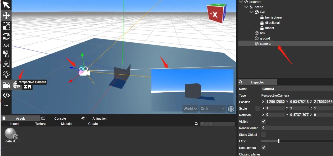Adjust the FOV slider handle
The height and width of the screenshot is (156, 333).
[278, 141]
